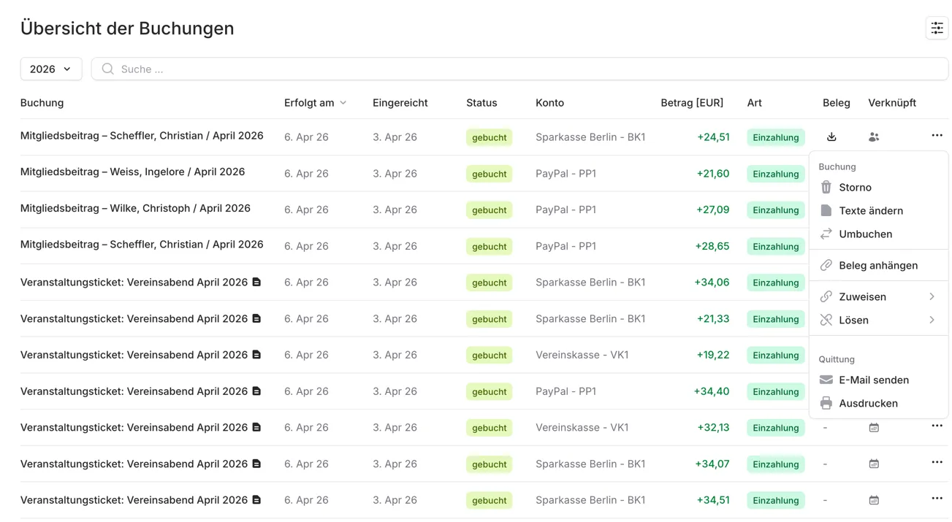Download receipt for Scheffler April booking
This screenshot has height=522, width=952.
(831, 137)
